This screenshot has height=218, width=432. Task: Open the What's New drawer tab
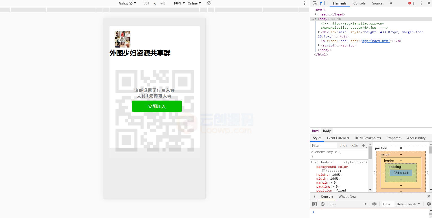[x=347, y=197]
